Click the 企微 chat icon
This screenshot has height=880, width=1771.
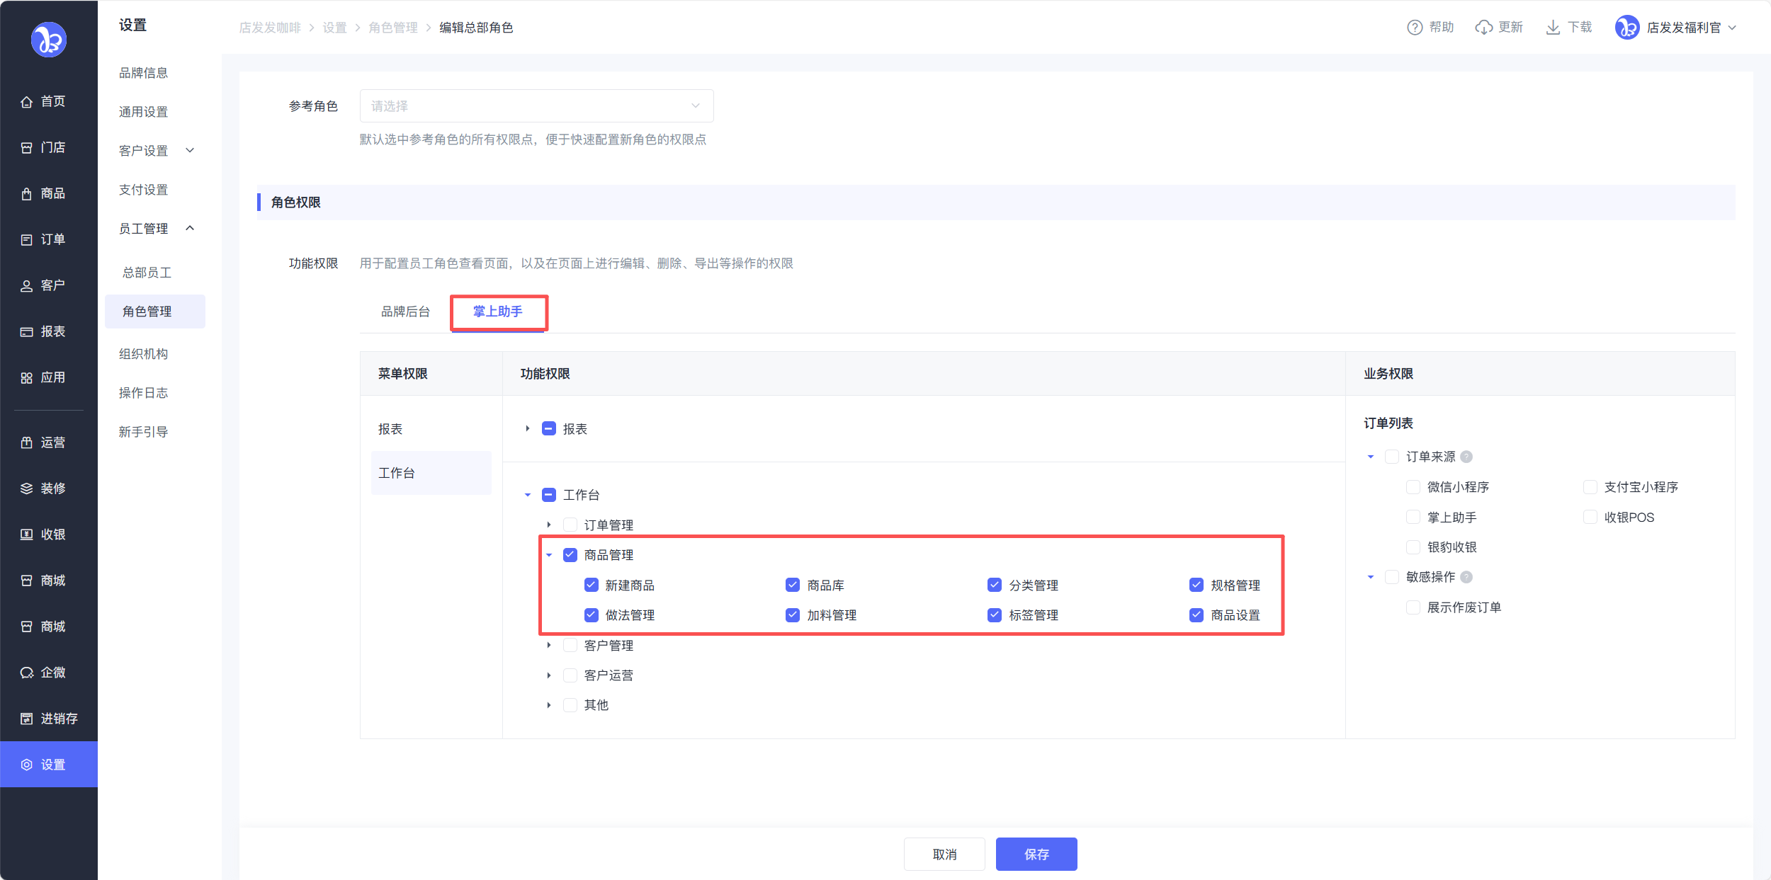(x=27, y=673)
